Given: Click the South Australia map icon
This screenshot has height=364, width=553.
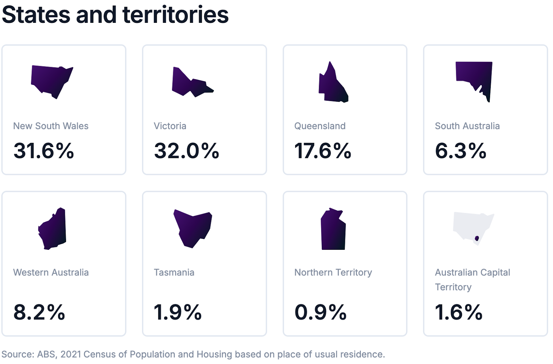Looking at the screenshot, I should click(x=474, y=82).
